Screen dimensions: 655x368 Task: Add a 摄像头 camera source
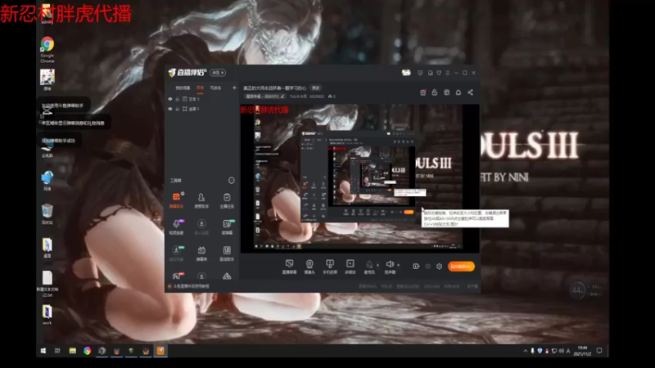tap(309, 267)
